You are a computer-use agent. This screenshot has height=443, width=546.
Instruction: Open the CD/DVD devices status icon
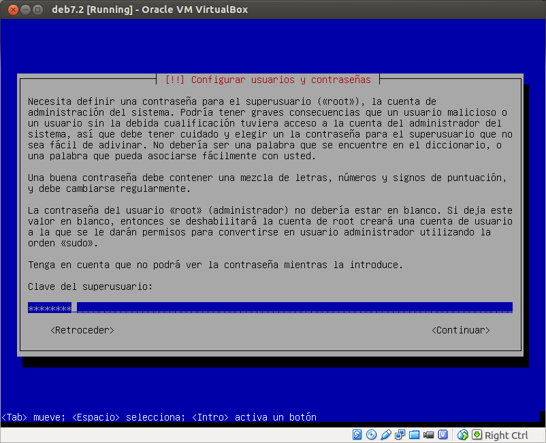click(371, 434)
